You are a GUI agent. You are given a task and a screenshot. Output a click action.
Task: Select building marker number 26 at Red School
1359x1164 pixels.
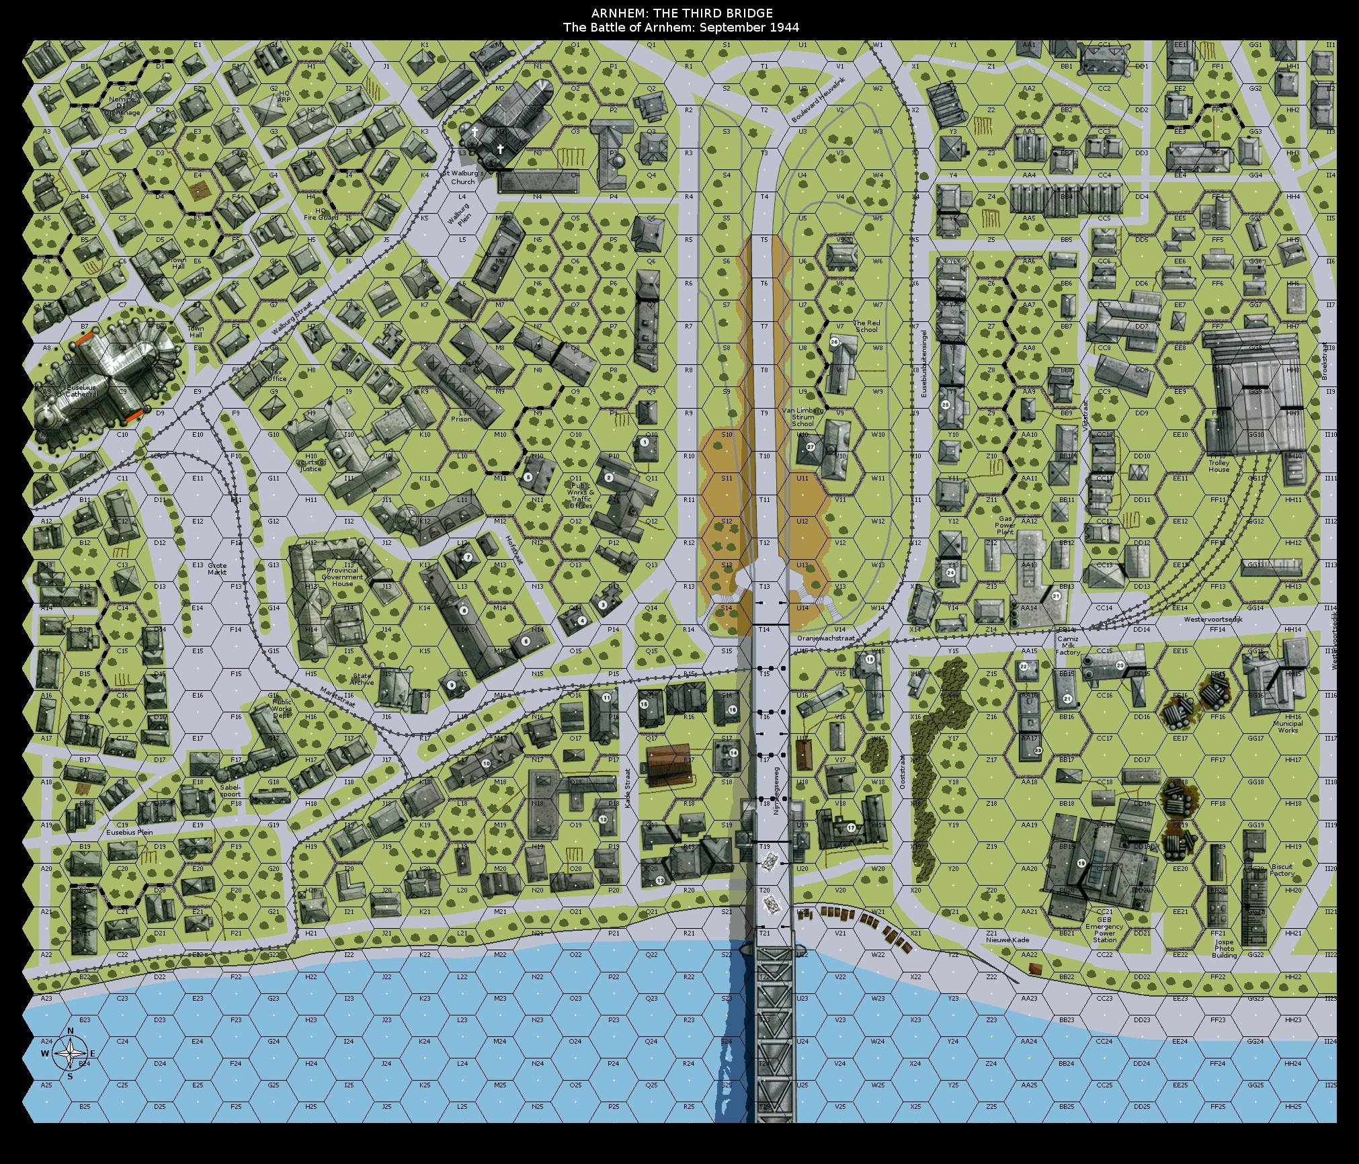(x=834, y=341)
